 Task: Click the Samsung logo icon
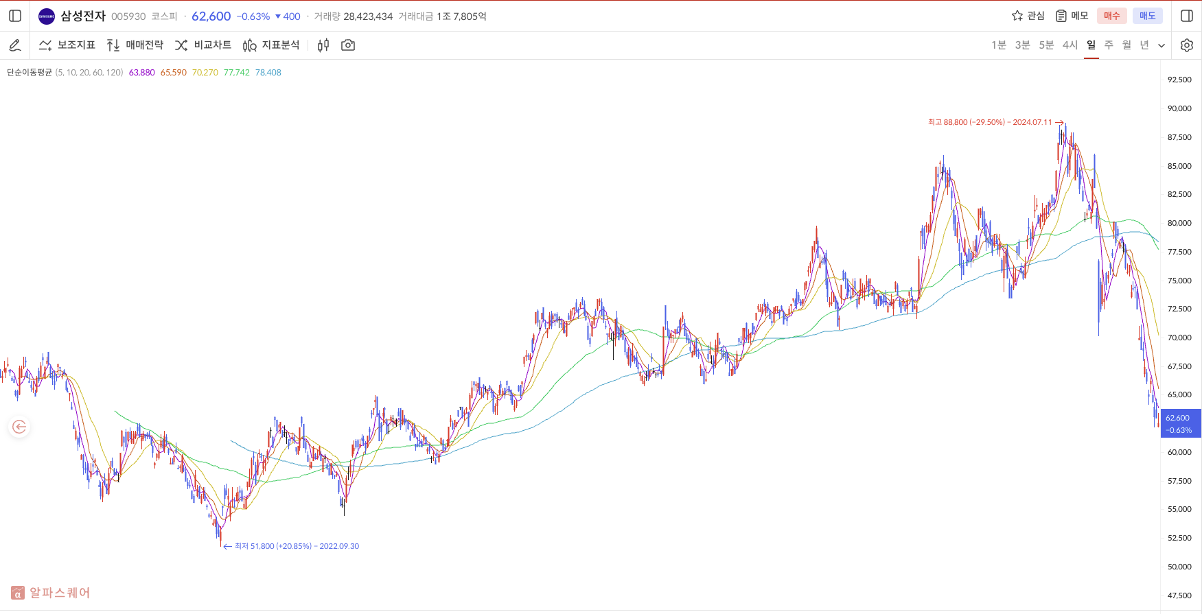click(47, 16)
